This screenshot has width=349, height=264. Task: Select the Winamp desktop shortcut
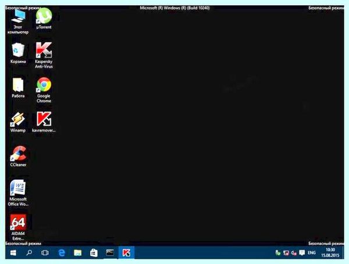pyautogui.click(x=18, y=122)
